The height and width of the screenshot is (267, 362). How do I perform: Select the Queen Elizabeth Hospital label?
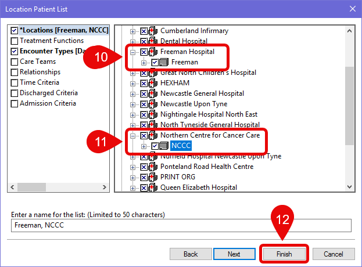tap(199, 187)
